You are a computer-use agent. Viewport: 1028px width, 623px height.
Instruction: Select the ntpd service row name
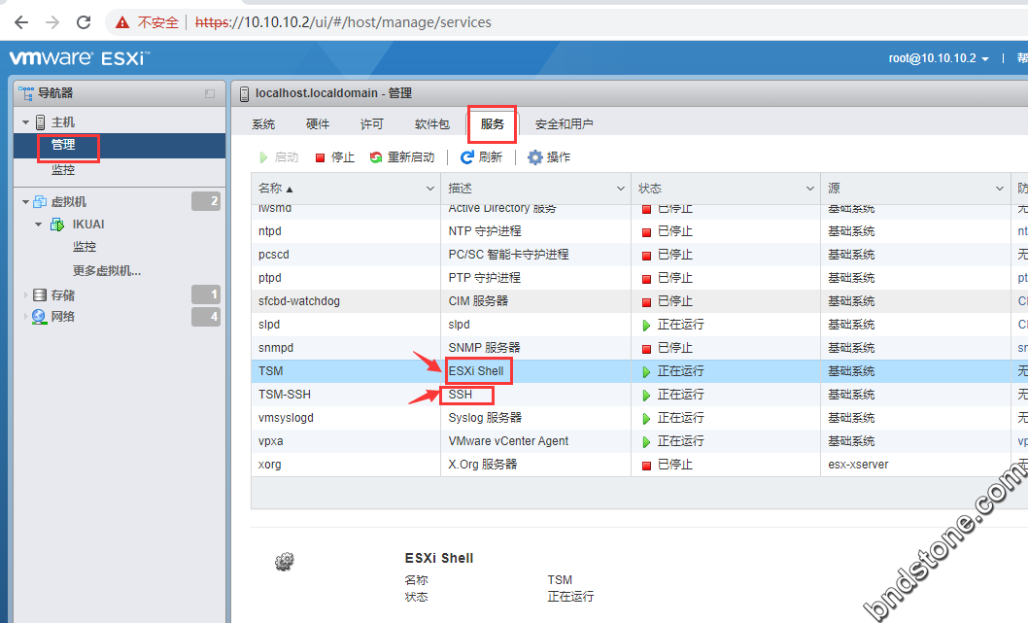pos(270,231)
